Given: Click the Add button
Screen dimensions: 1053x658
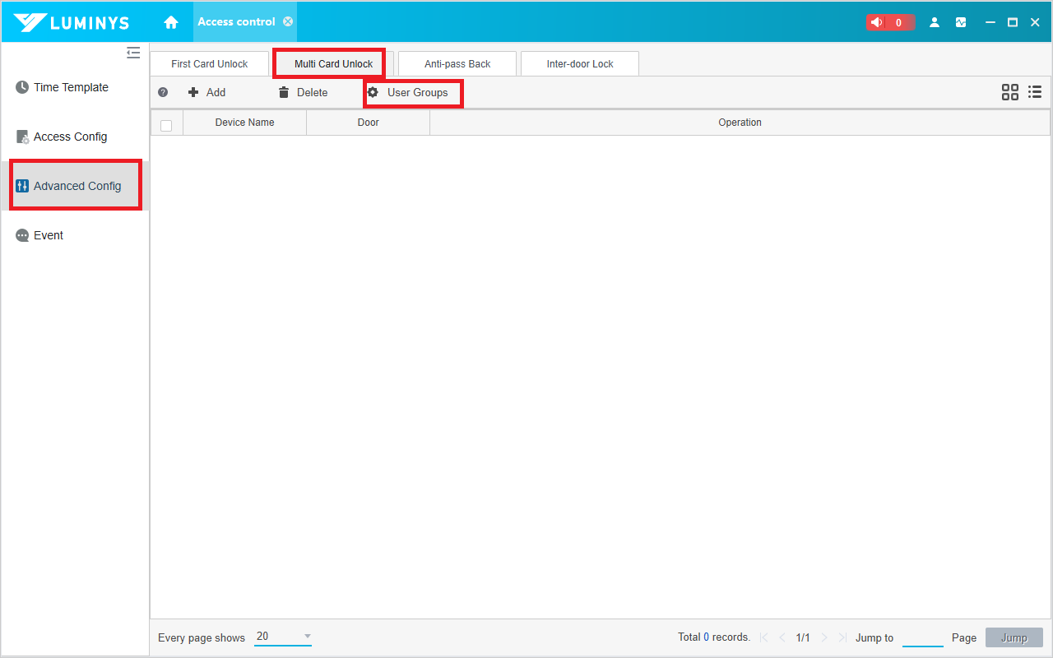Looking at the screenshot, I should pos(206,93).
